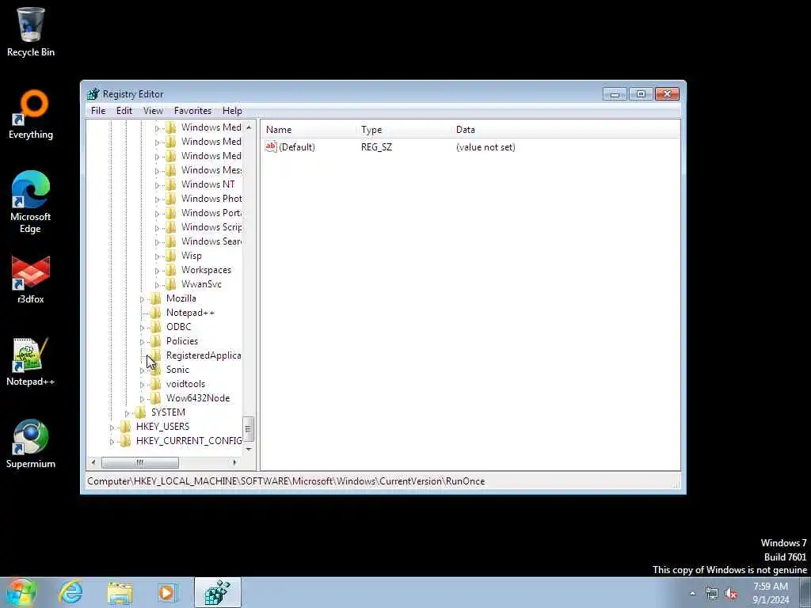Image resolution: width=811 pixels, height=608 pixels.
Task: Select the (Default) value string icon
Action: [x=271, y=146]
